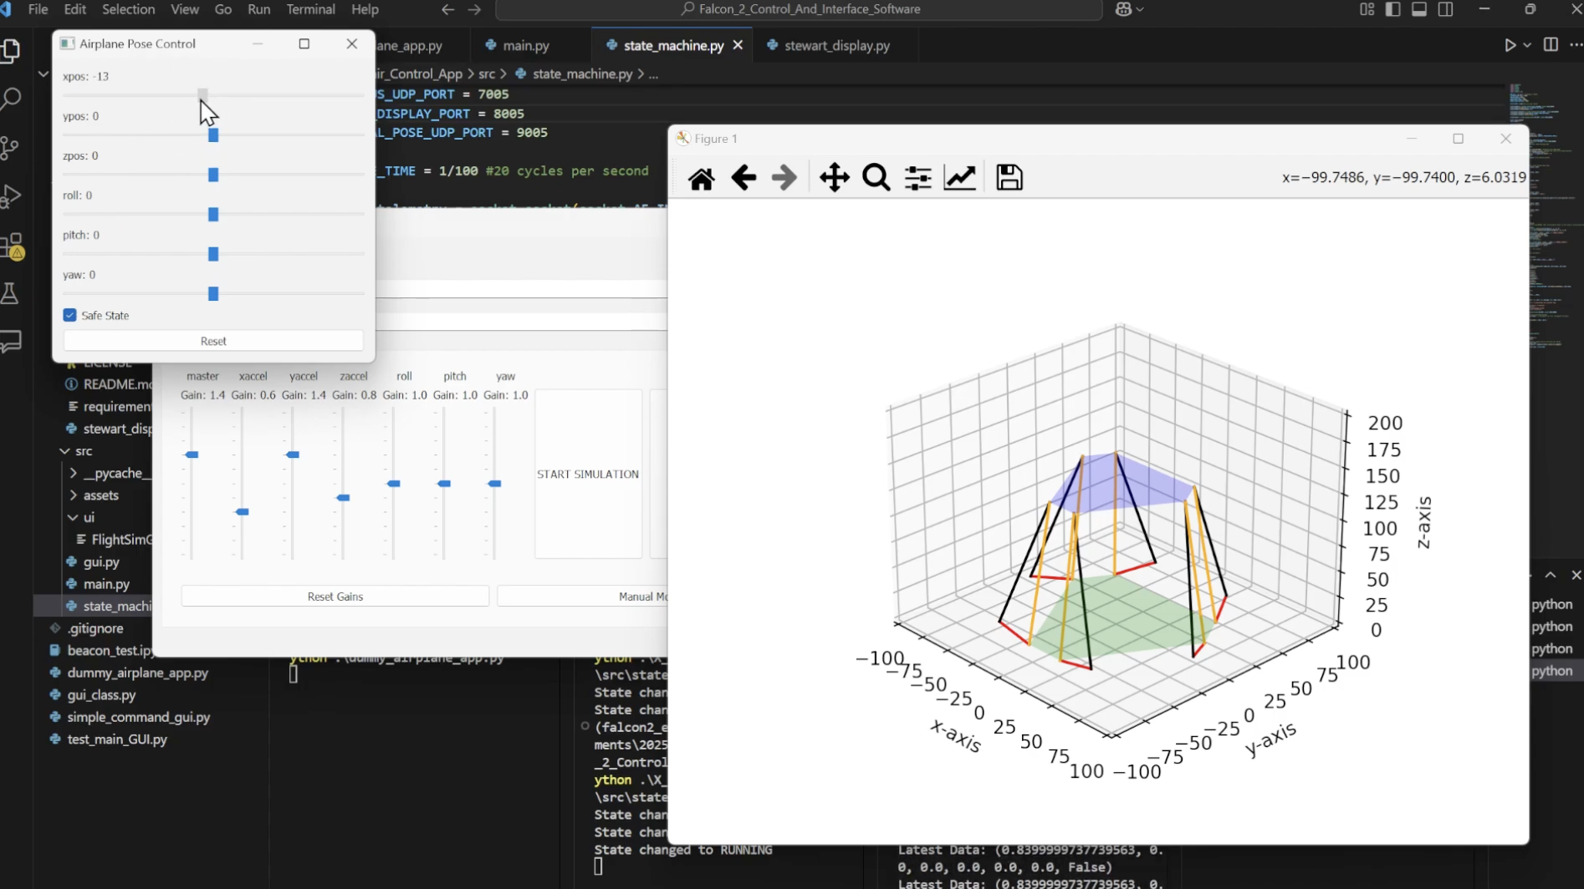Uncheck the Safe State checkbox
Viewport: 1584px width, 889px height.
70,315
